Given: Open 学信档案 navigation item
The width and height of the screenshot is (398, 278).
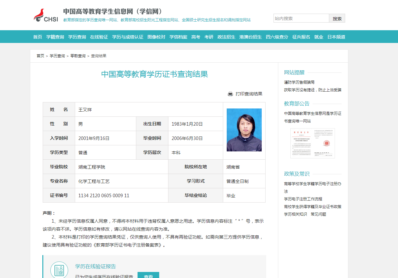Looking at the screenshot, I should click(x=178, y=37).
